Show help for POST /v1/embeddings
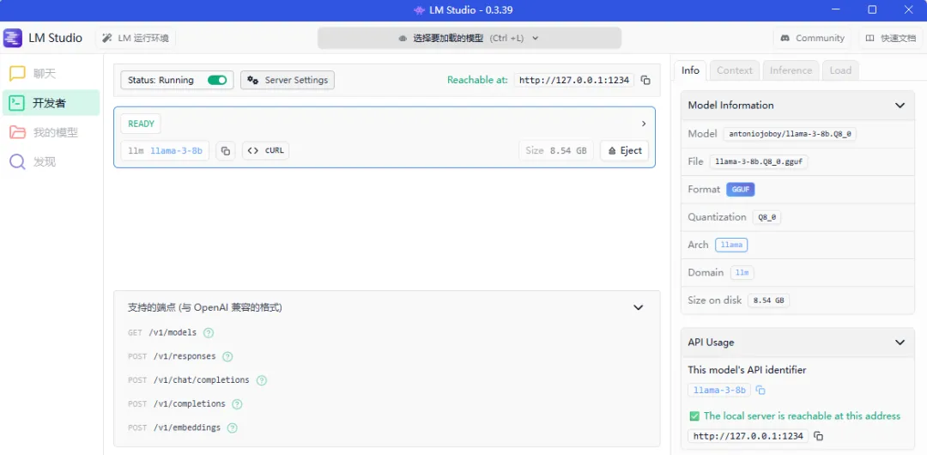This screenshot has height=455, width=927. coord(233,428)
